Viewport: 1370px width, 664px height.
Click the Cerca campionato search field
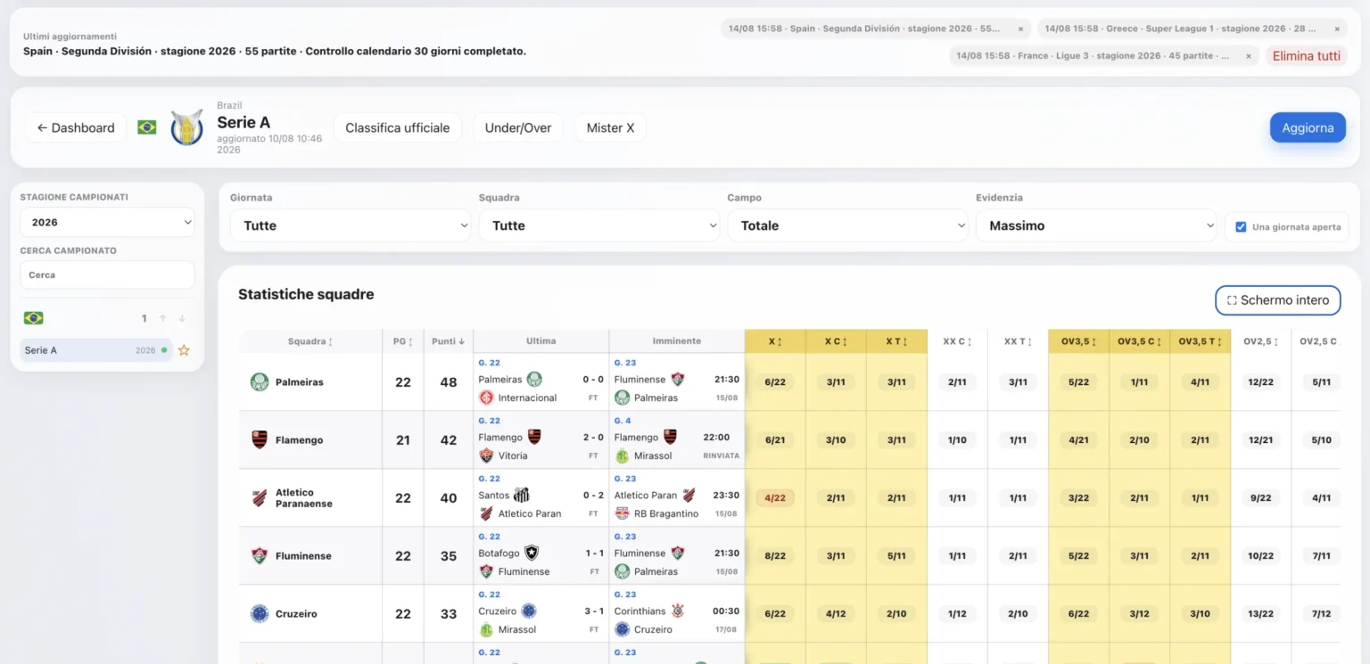coord(107,275)
